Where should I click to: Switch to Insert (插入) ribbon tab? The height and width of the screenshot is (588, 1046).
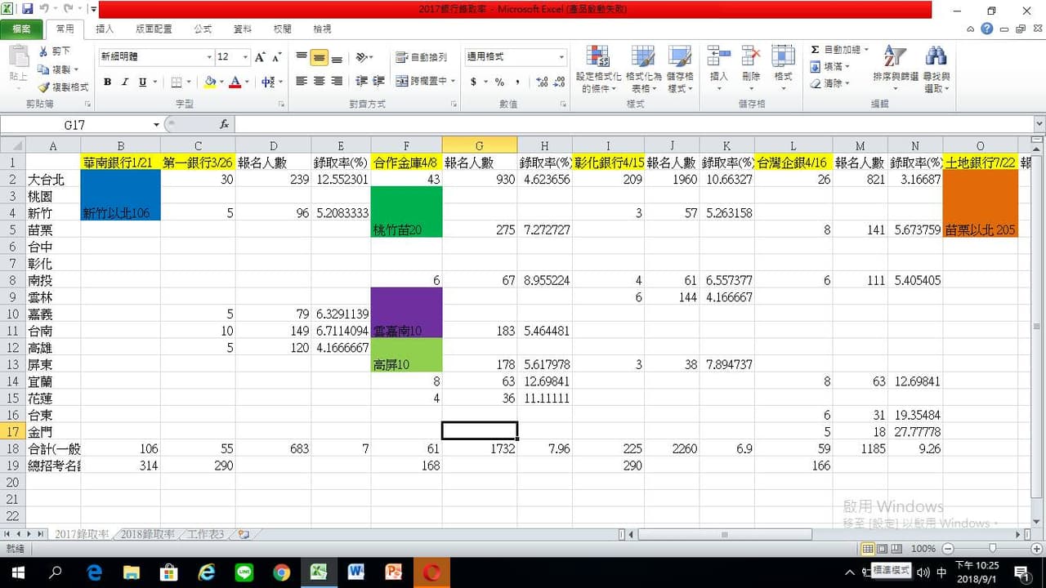(x=105, y=29)
